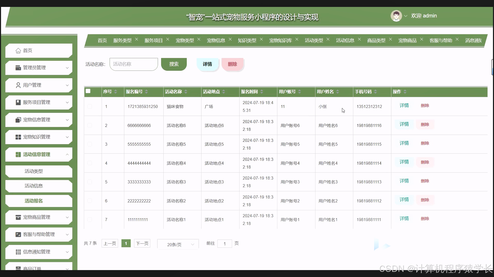The image size is (494, 277).
Task: Click the admin avatar image
Action: click(396, 16)
